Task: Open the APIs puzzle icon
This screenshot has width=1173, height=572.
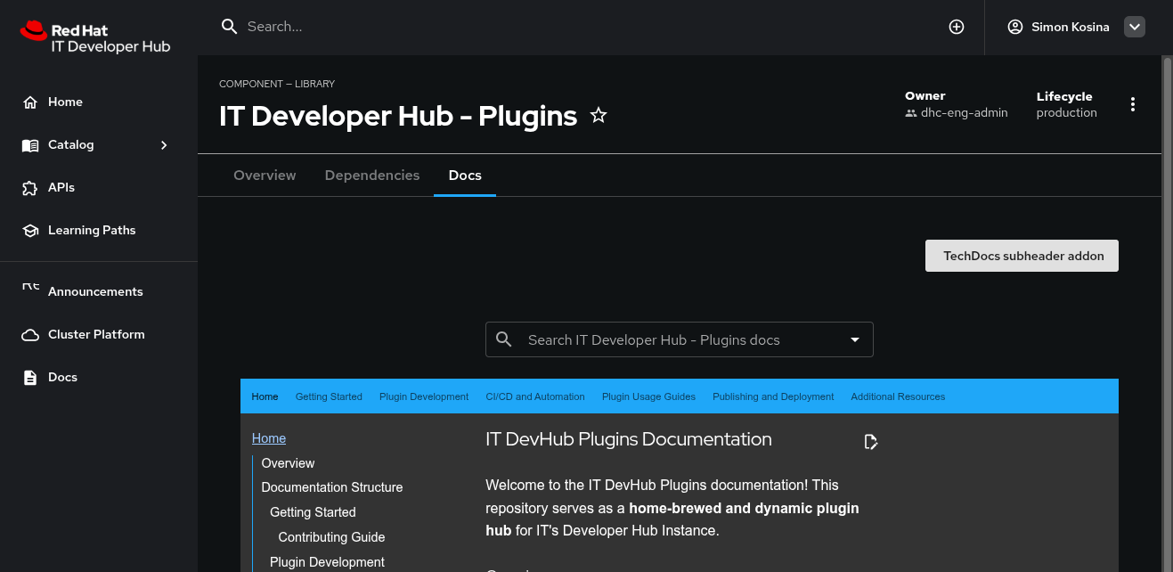Action: [30, 188]
